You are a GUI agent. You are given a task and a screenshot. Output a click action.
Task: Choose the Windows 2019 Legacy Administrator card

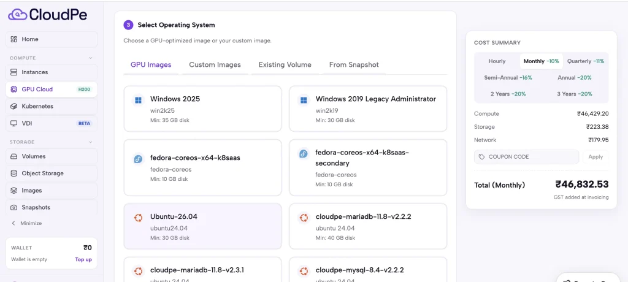point(368,109)
